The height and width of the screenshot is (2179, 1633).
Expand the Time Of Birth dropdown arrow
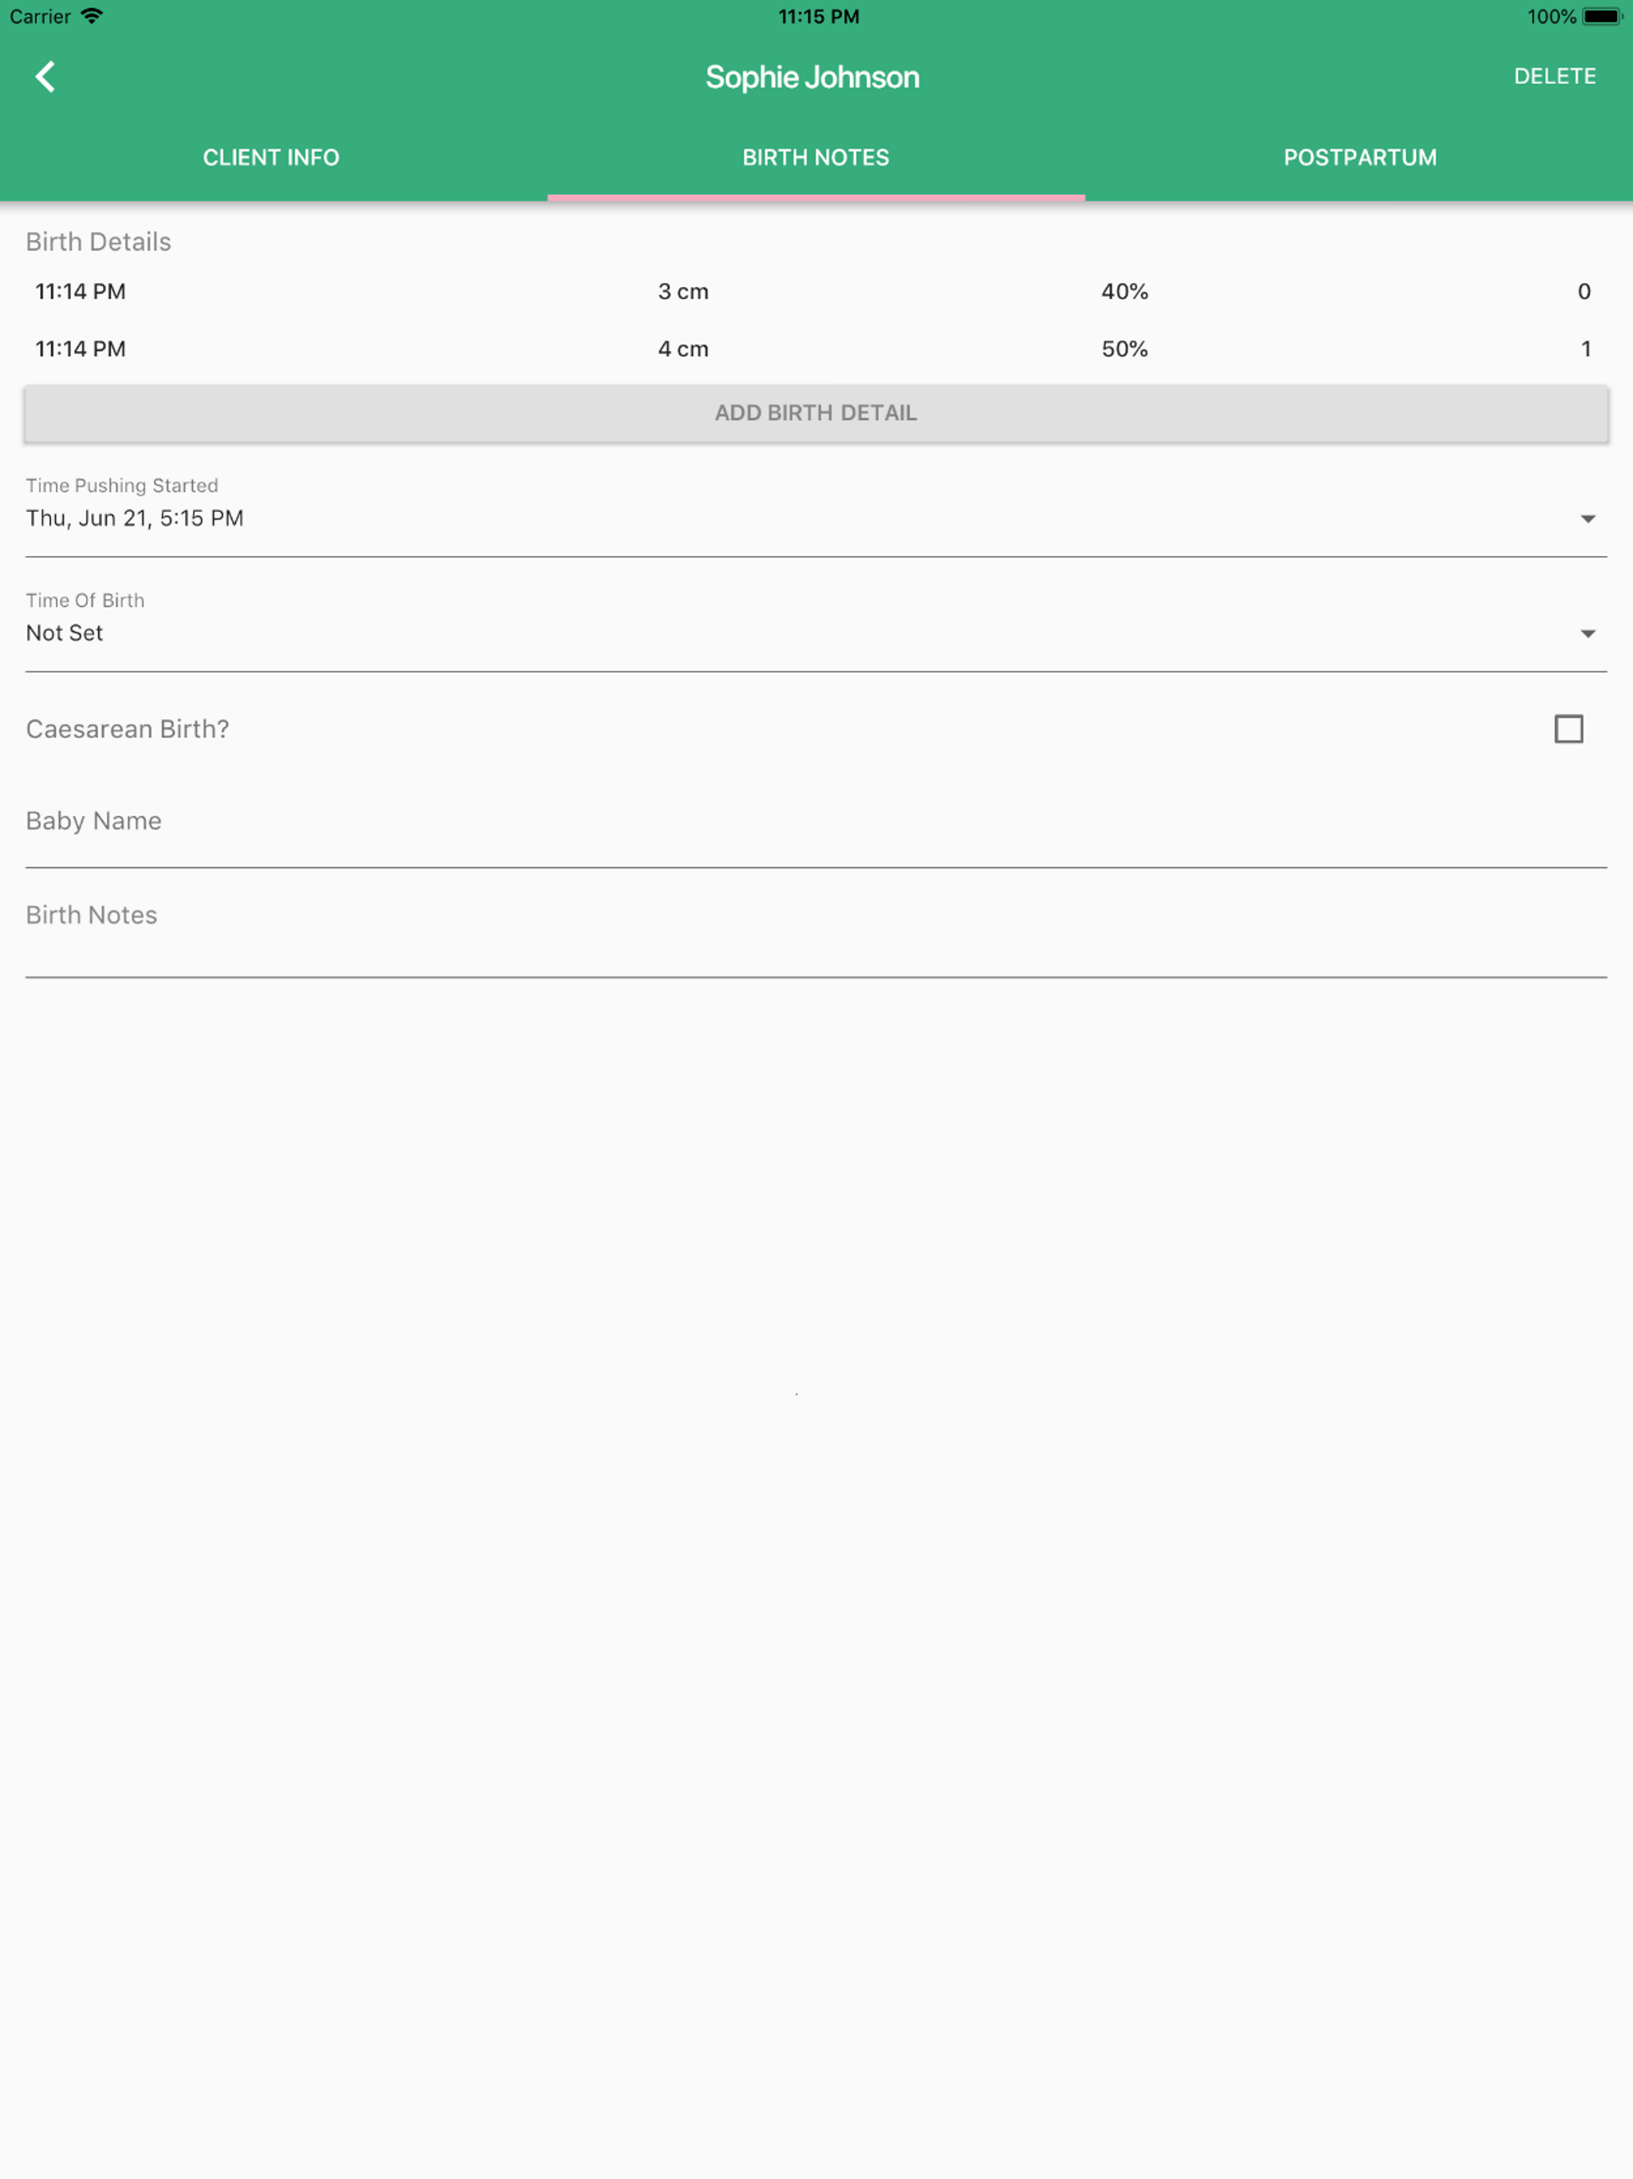(1587, 633)
